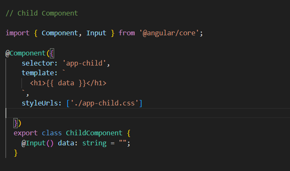The width and height of the screenshot is (290, 171).
Task: Click the 'data' interpolation inside the h1
Action: tap(66, 83)
